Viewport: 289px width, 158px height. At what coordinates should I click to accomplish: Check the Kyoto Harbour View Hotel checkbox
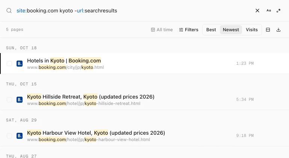[9, 136]
